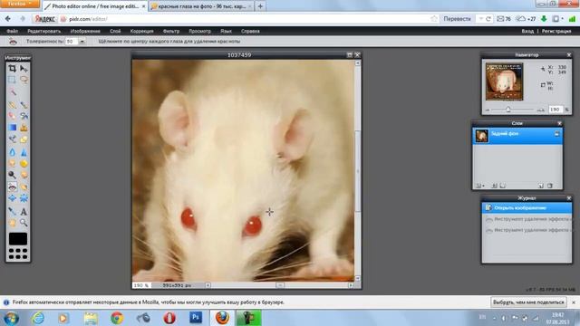
Task: Select the Color Picker eyedropper tool
Action: [12, 211]
